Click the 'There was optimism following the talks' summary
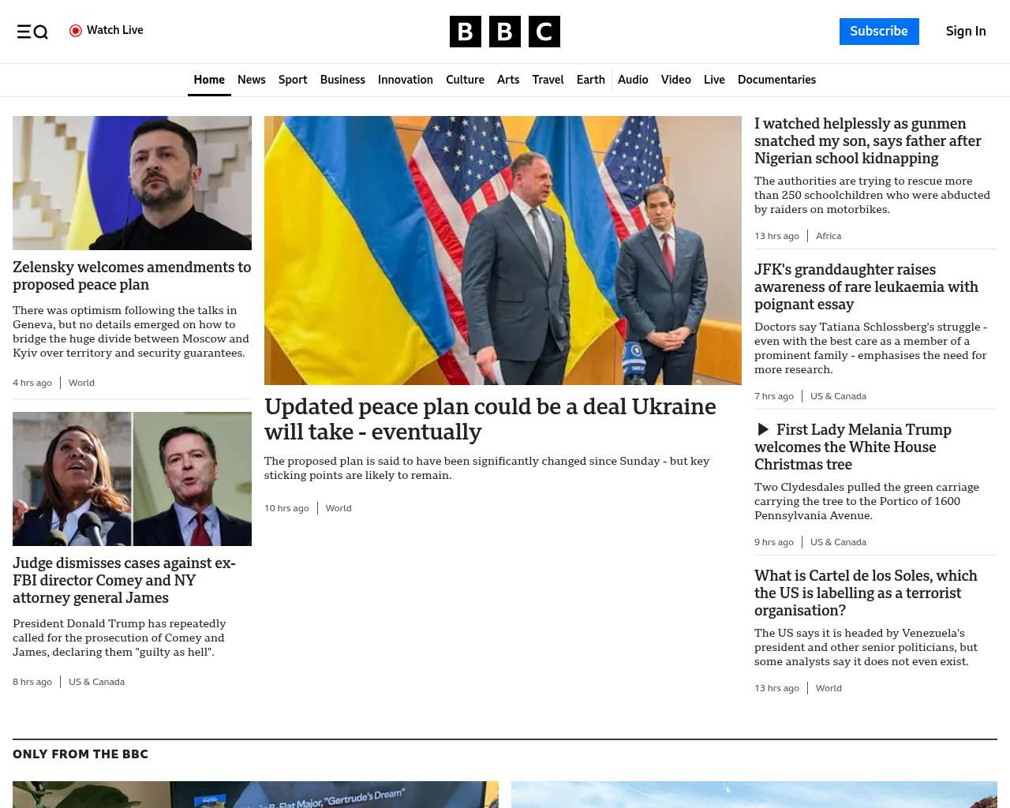The width and height of the screenshot is (1010, 808). pyautogui.click(x=131, y=331)
